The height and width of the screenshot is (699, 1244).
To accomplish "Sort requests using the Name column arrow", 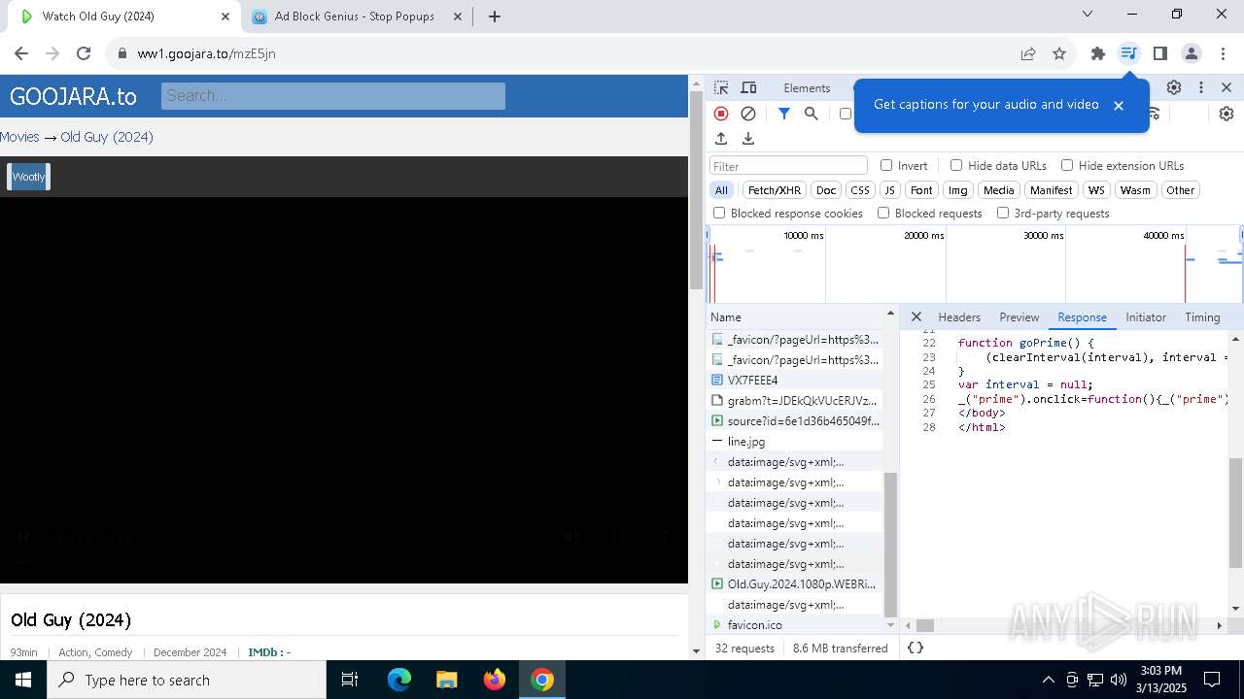I will coord(890,314).
